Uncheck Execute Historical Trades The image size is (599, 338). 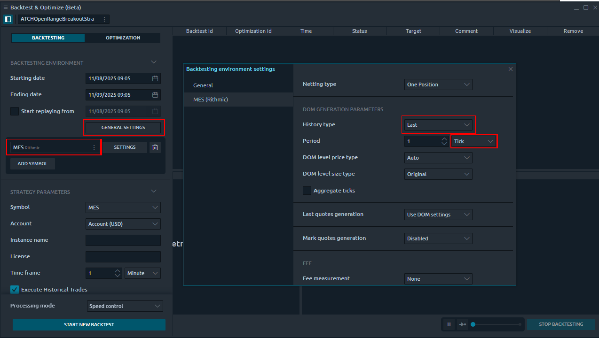pos(15,290)
